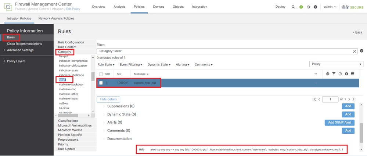Open the Analysis menu
Screen dimensions: 367x156
[119, 7]
